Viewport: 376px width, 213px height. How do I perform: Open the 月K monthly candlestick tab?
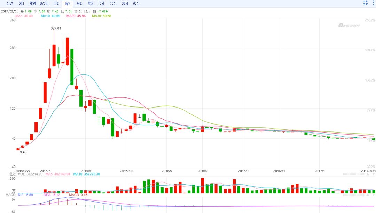pyautogui.click(x=79, y=3)
